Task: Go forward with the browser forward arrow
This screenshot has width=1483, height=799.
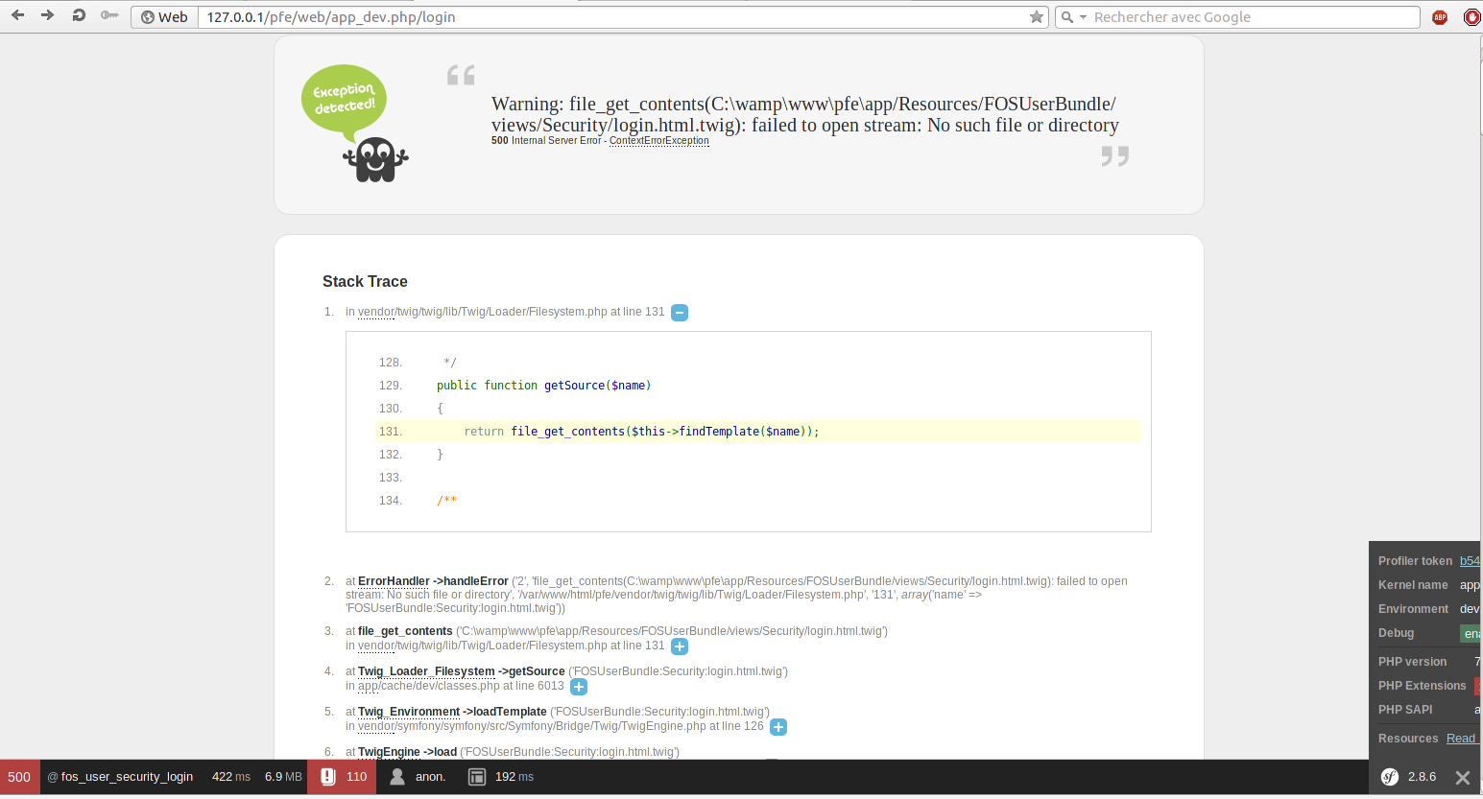Action: 47,15
